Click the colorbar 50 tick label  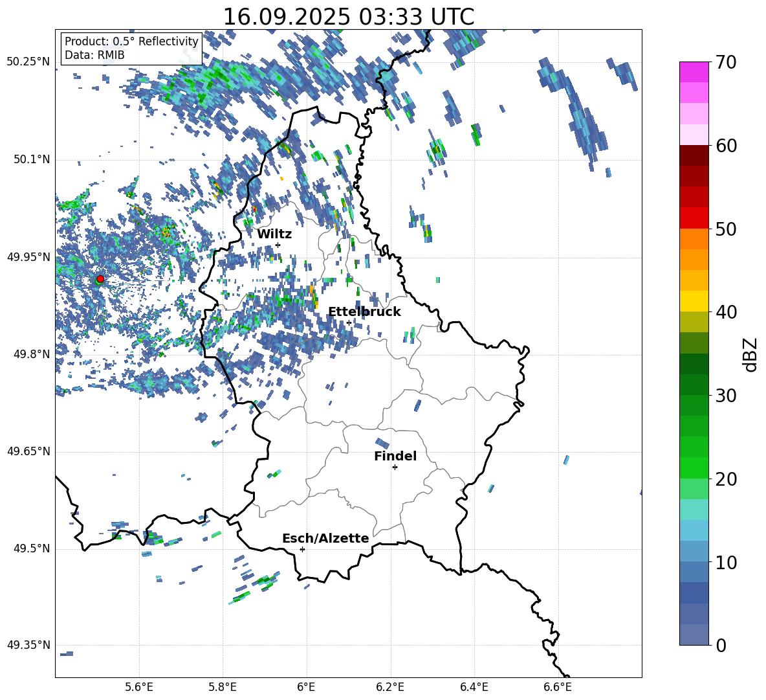726,229
